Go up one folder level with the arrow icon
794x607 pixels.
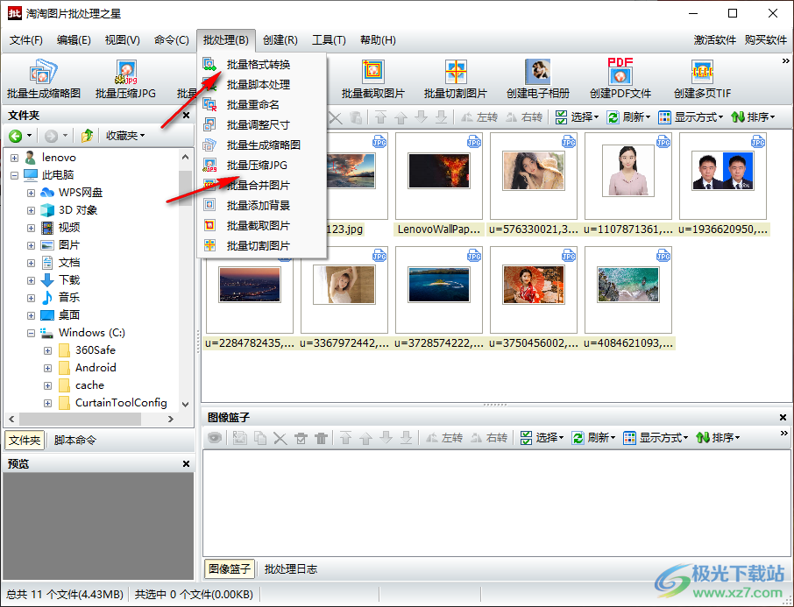tap(87, 136)
